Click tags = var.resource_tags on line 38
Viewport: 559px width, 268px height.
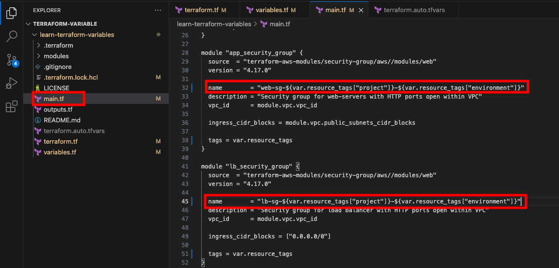coord(250,140)
